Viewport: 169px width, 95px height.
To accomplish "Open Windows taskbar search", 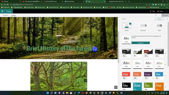I will click(x=52, y=93).
